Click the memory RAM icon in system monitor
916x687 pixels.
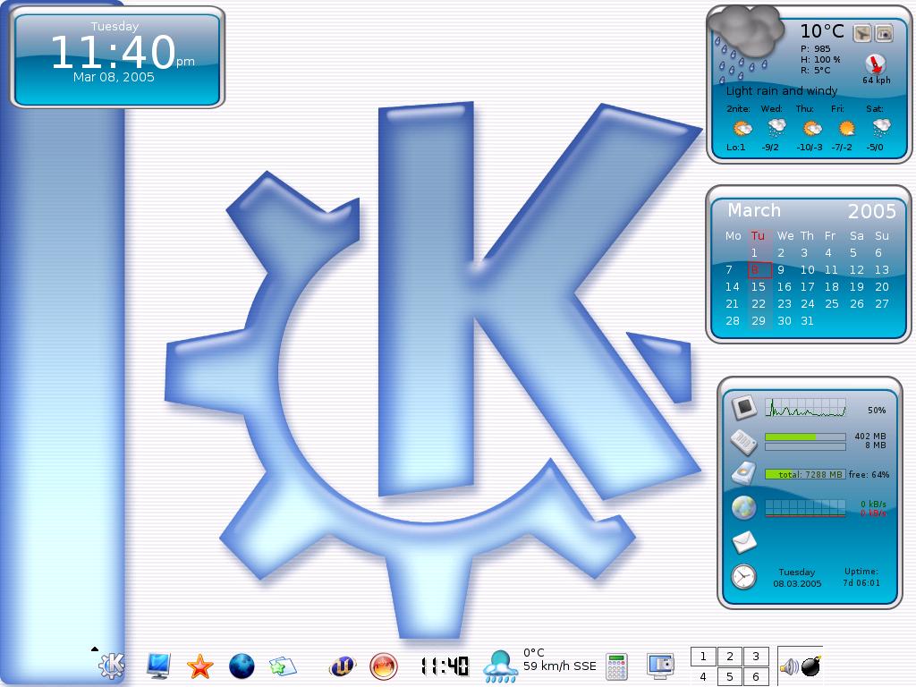pyautogui.click(x=744, y=442)
